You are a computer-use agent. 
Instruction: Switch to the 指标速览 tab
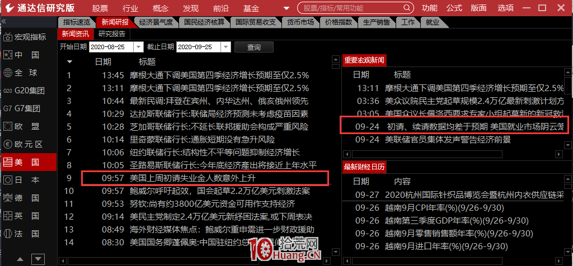point(76,22)
